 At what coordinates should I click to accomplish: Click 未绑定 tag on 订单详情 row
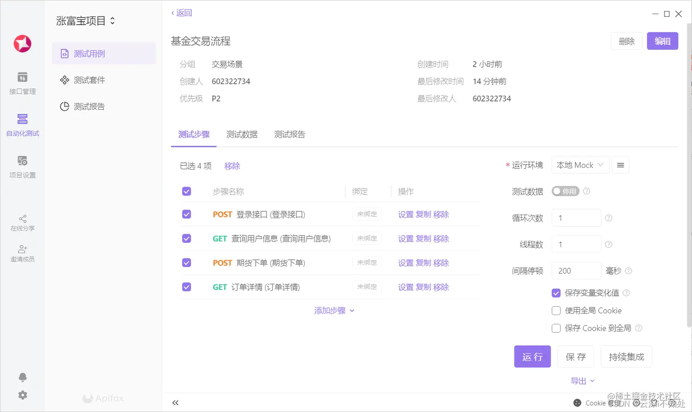(367, 287)
